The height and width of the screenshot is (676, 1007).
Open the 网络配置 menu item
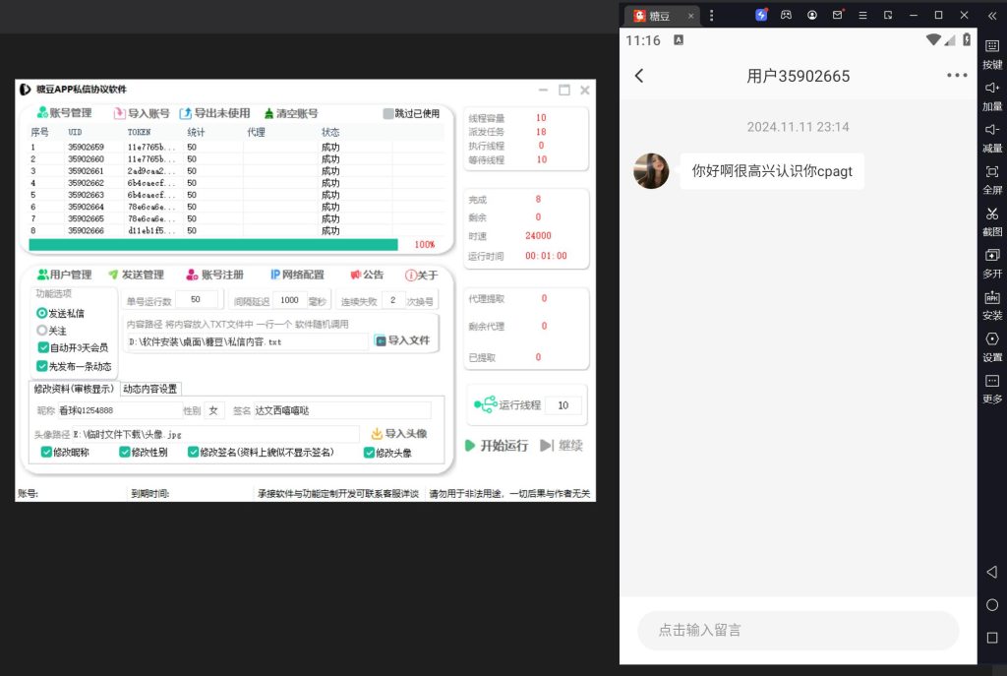297,275
